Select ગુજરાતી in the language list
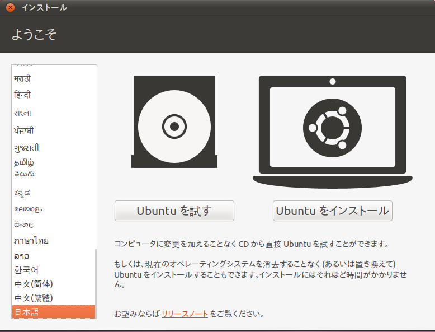This screenshot has width=435, height=332. (x=53, y=148)
